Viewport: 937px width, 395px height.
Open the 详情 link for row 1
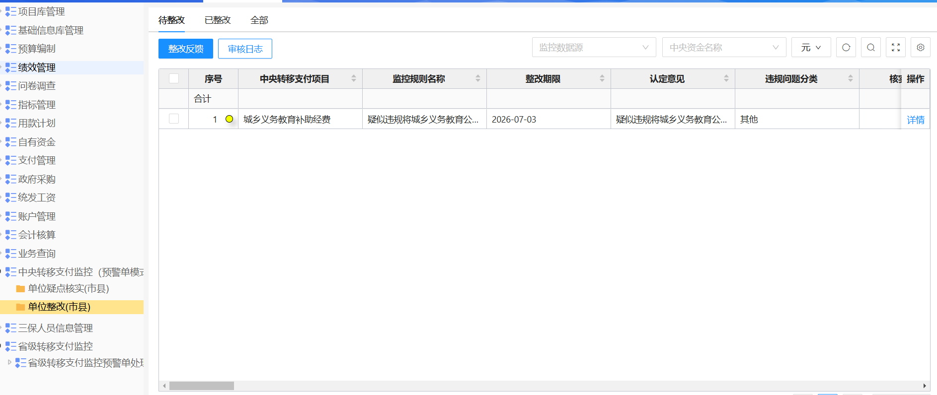point(916,120)
